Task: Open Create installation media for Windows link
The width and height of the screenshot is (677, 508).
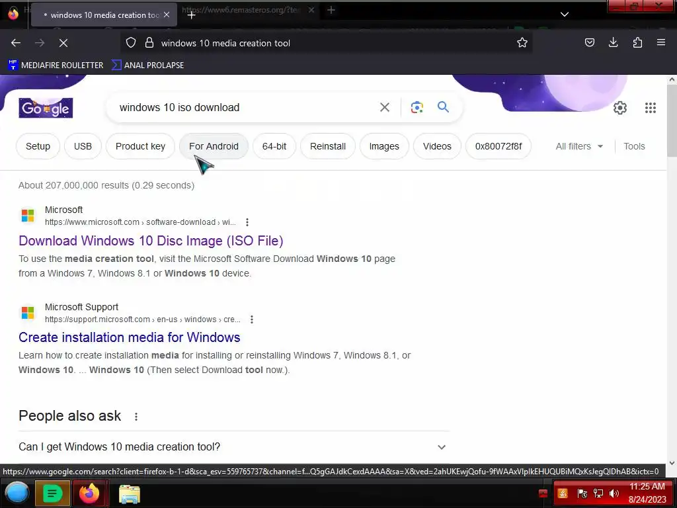Action: 129,337
